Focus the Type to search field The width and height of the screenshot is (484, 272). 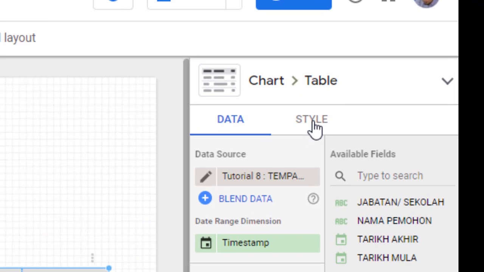click(401, 176)
